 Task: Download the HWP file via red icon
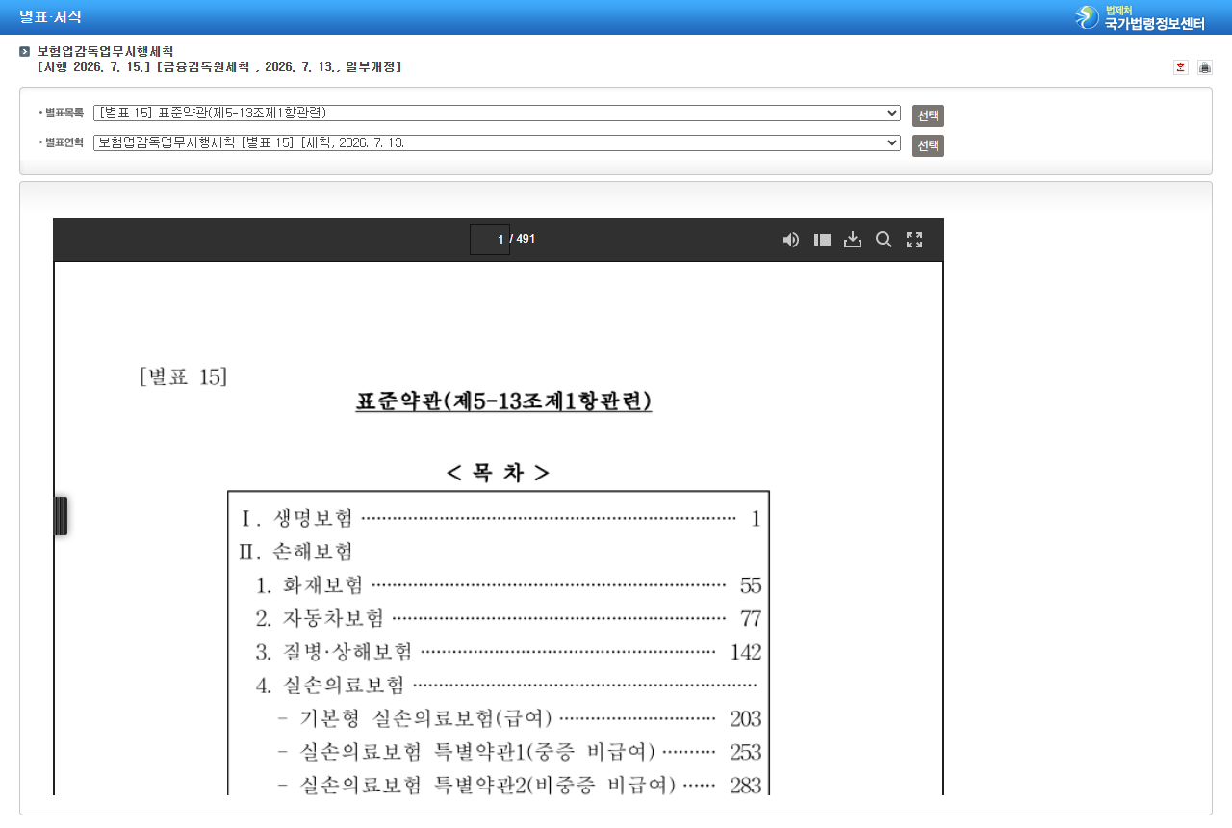pyautogui.click(x=1181, y=67)
